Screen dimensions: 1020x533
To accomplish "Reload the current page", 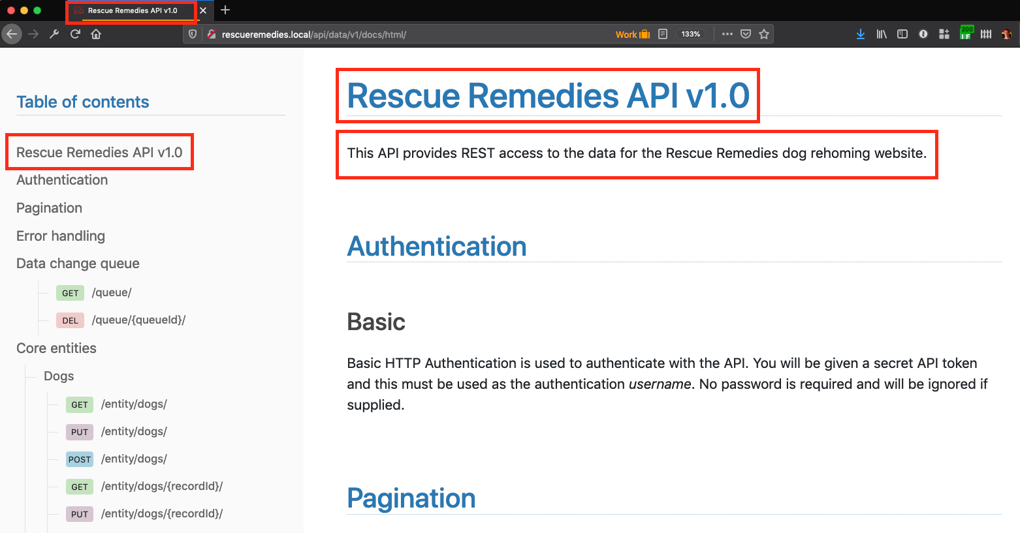I will pyautogui.click(x=75, y=34).
